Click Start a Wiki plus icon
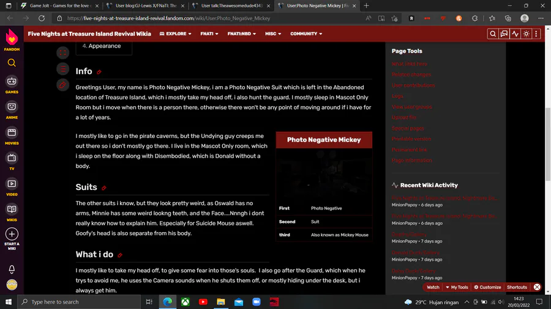 pyautogui.click(x=12, y=234)
